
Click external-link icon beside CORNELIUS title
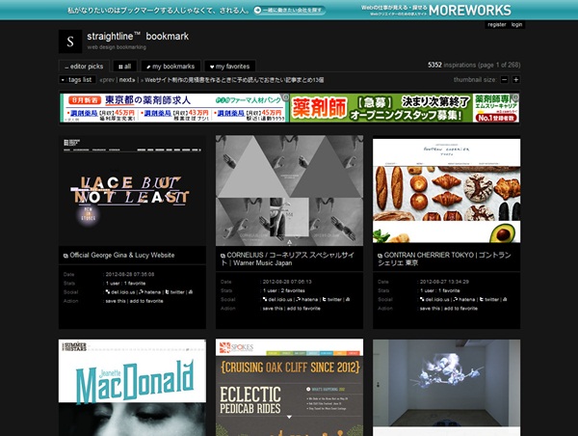tap(223, 256)
